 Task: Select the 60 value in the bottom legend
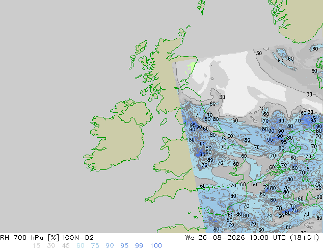pos(80,246)
